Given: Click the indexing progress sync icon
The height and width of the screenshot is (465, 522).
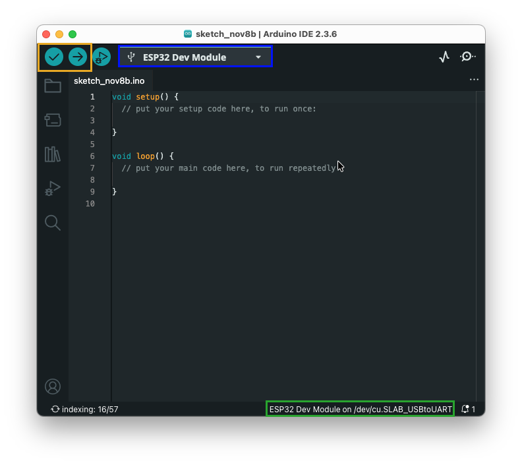Looking at the screenshot, I should 55,409.
